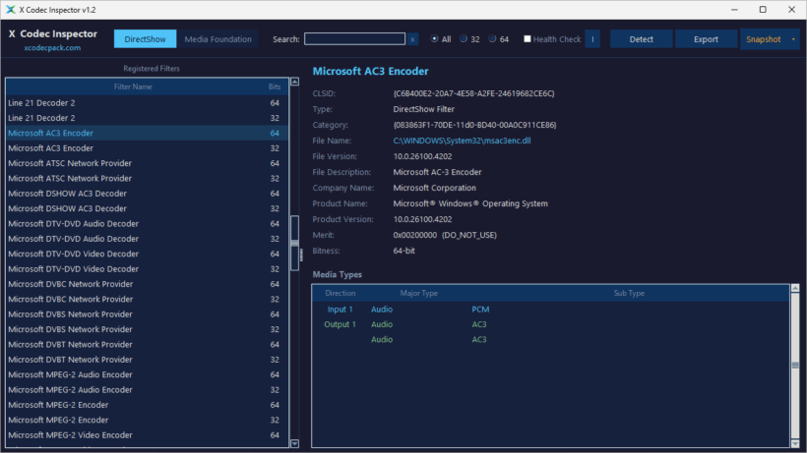This screenshot has height=453, width=807.
Task: Select Microsoft DVBS Network Provider 64-bit row
Action: pyautogui.click(x=148, y=314)
